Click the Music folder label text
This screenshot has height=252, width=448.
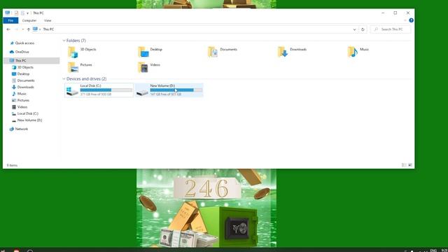point(364,50)
